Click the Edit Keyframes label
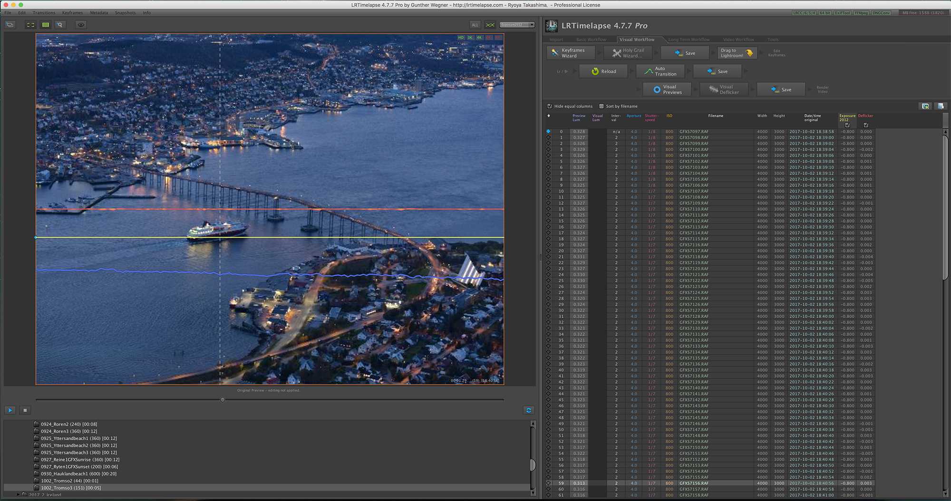The height and width of the screenshot is (501, 951). click(x=776, y=53)
